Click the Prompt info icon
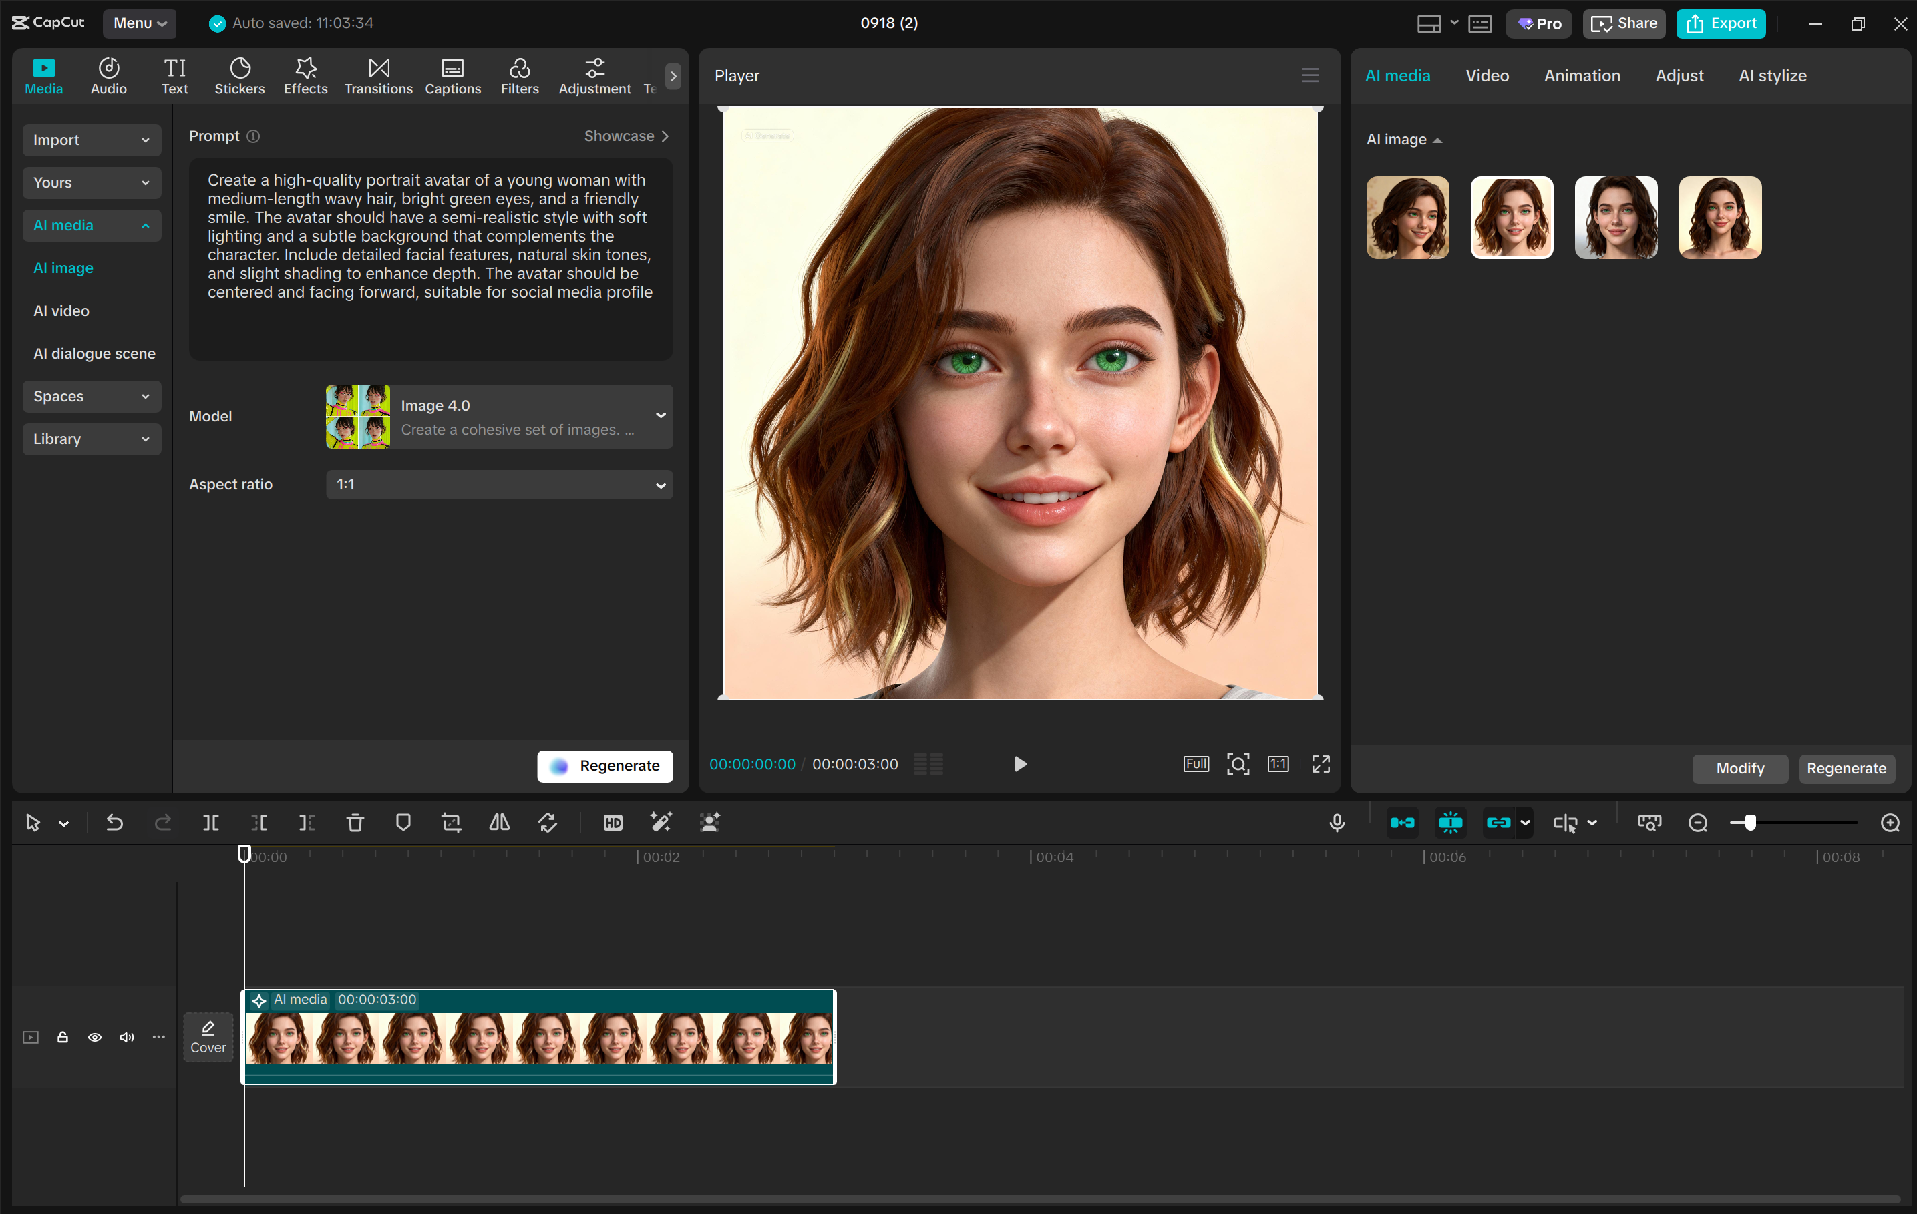The image size is (1917, 1214). pyautogui.click(x=253, y=136)
